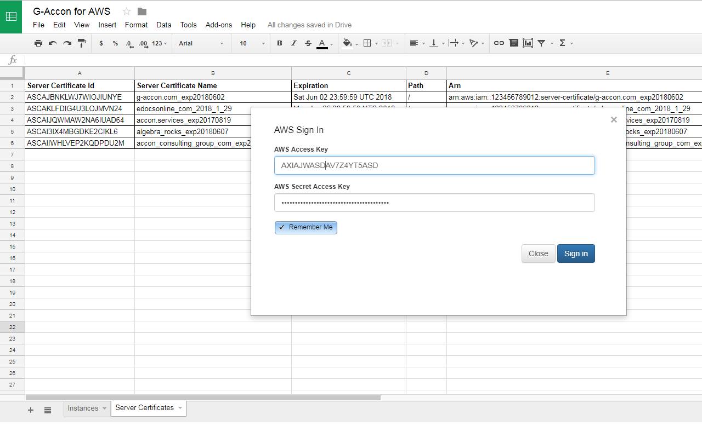702x438 pixels.
Task: Add a new sheet with plus icon
Action: 31,410
